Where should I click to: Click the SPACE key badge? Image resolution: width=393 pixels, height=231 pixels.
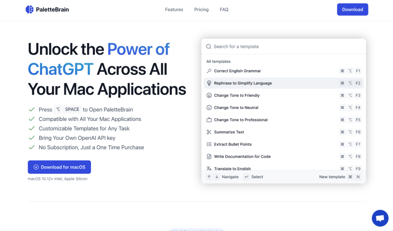point(72,109)
